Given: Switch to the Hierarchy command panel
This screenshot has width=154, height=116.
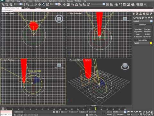Looking at the screenshot, I should (141, 14).
